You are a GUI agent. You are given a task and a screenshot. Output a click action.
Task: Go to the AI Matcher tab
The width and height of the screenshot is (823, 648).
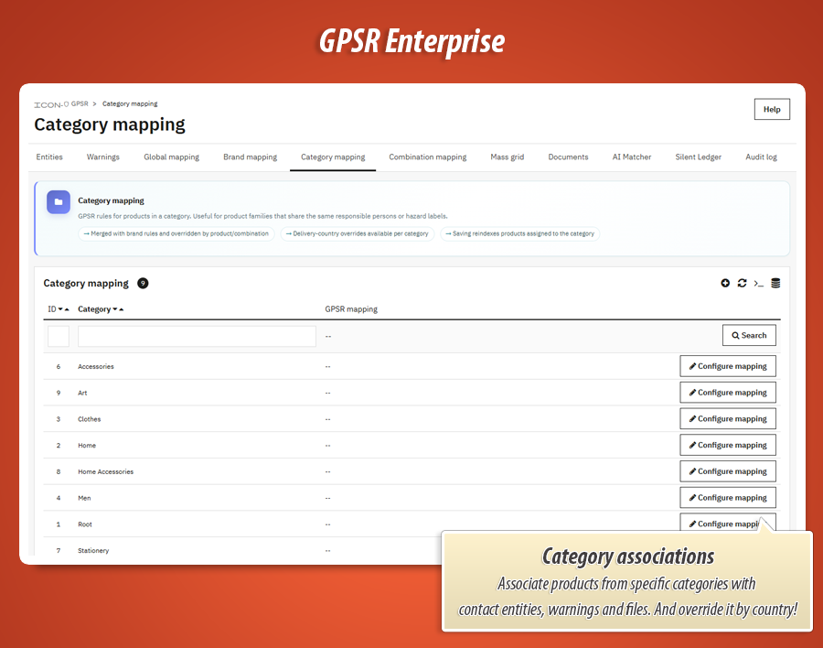click(x=631, y=157)
